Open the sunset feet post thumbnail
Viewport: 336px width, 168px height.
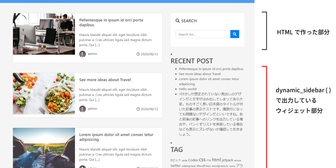44,148
